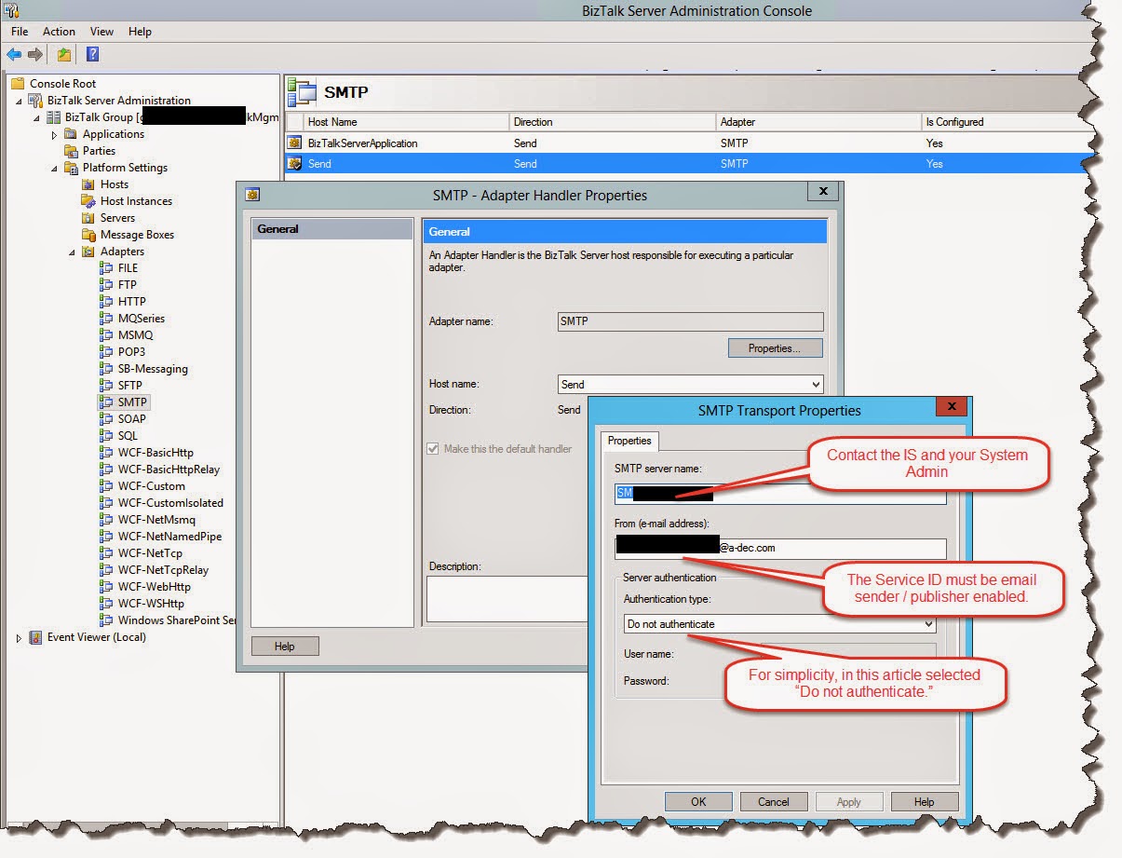Click the POP3 adapter icon
Viewport: 1122px width, 858px height.
pos(106,352)
